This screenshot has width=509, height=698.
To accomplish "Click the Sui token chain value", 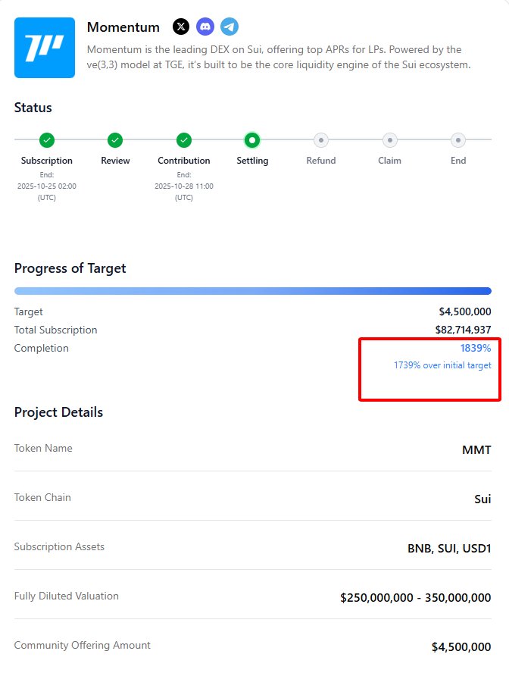I will click(482, 499).
